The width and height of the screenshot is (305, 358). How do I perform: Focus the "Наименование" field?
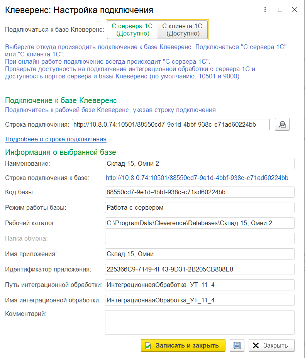pos(200,163)
